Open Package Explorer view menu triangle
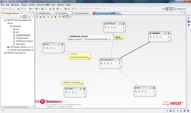The height and width of the screenshot is (113, 191). tap(33, 16)
